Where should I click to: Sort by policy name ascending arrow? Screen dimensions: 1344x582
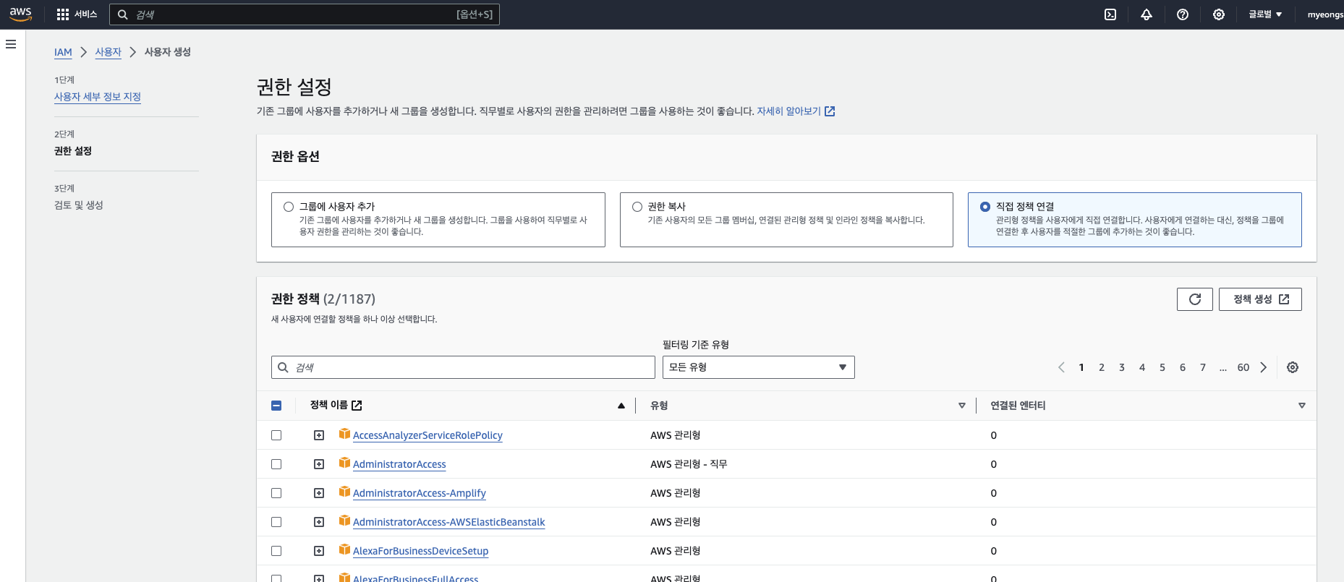click(621, 406)
